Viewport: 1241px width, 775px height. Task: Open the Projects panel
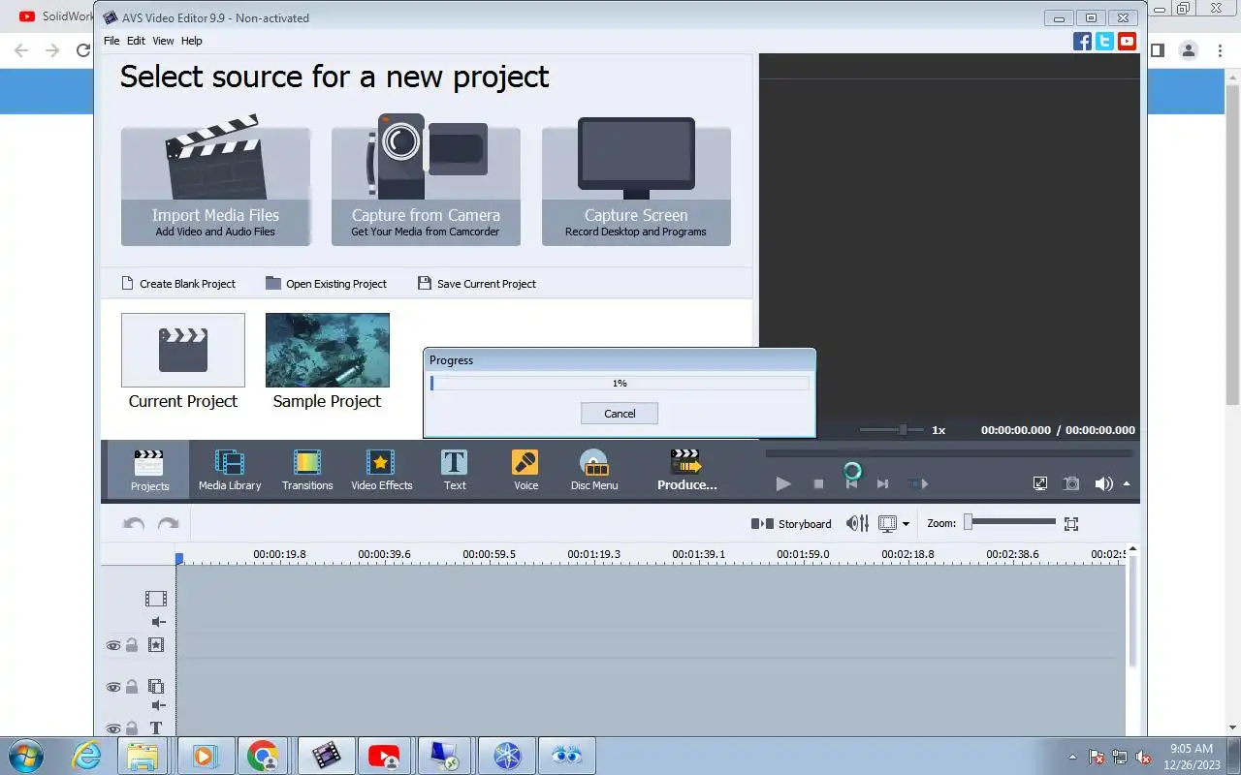pos(149,470)
